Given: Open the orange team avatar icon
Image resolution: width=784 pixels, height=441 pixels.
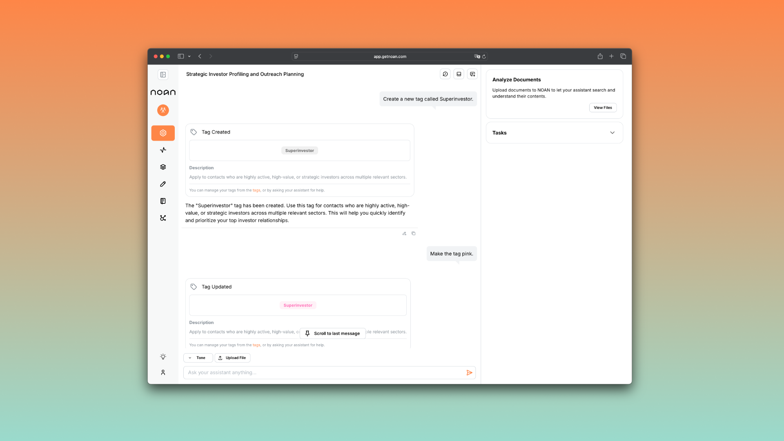Looking at the screenshot, I should [x=163, y=110].
